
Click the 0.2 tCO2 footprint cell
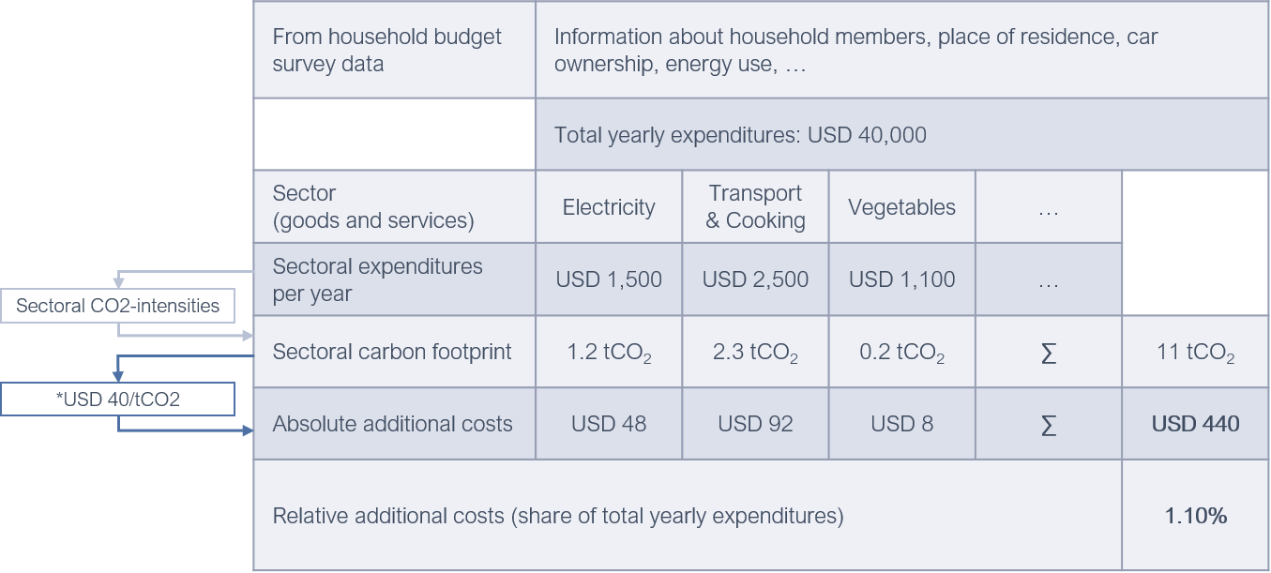(901, 353)
